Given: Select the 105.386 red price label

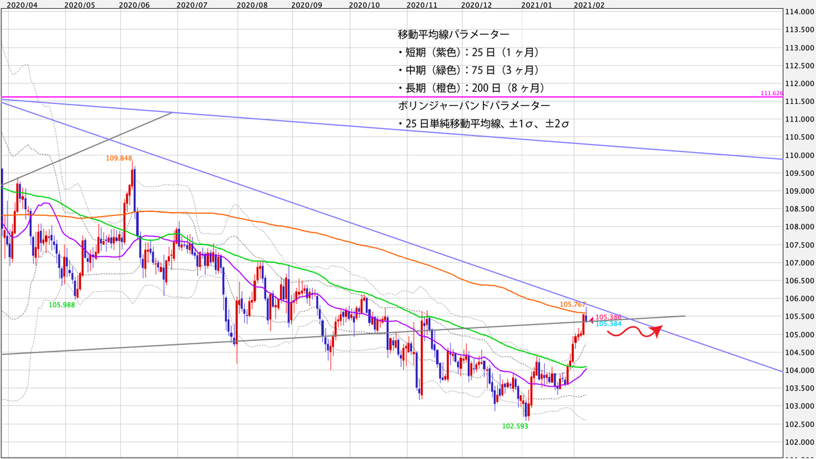Looking at the screenshot, I should 607,317.
